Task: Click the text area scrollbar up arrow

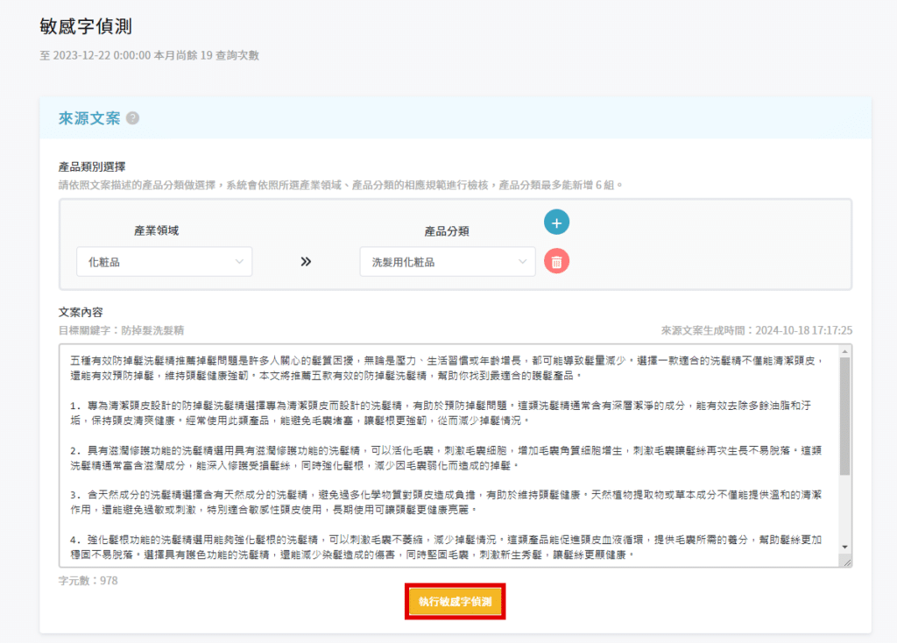Action: point(845,350)
